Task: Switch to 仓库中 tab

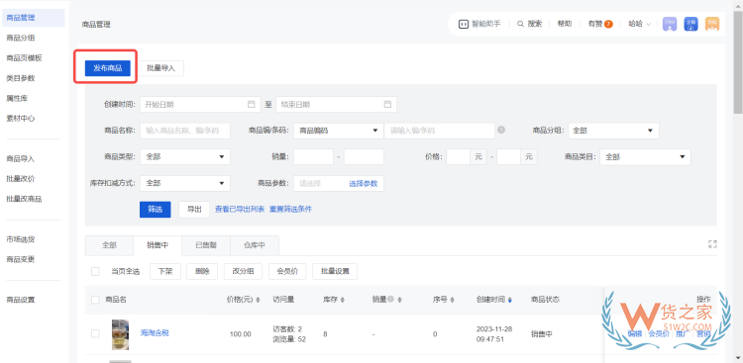Action: (255, 245)
